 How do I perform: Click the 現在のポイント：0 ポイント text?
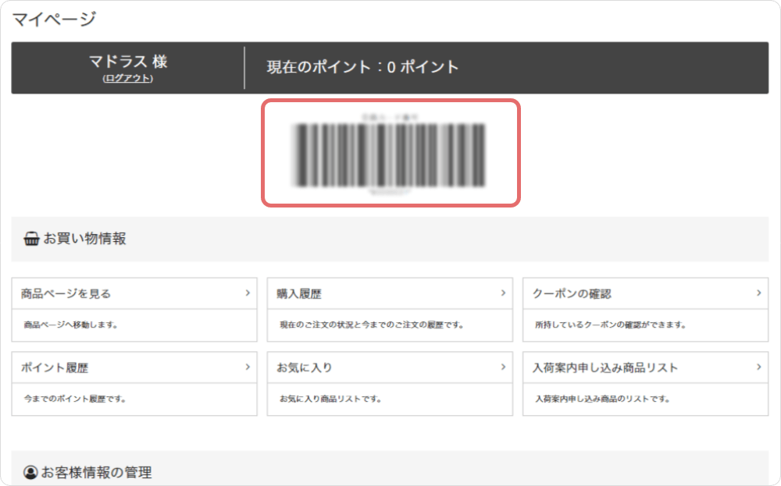(x=362, y=67)
